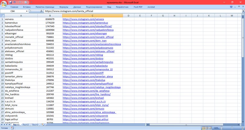The height and width of the screenshot is (130, 245).
Task: Switch to the Лист2 sheet tab
Action: [x=26, y=125]
